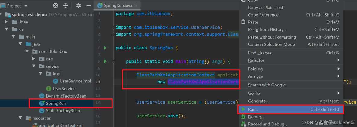Click the collapse all icon in Project panel
357x127 pixels.
(65, 6)
